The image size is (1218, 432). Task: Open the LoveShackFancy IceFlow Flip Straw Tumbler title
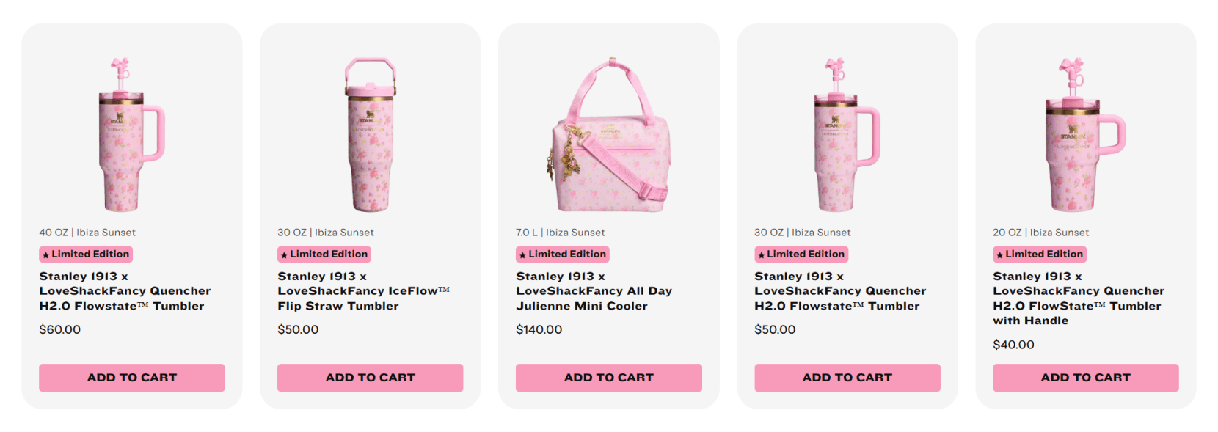pyautogui.click(x=363, y=291)
